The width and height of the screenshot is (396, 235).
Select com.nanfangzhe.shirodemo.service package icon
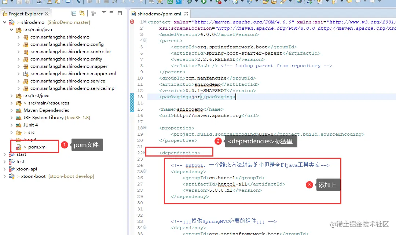pyautogui.click(x=26, y=81)
